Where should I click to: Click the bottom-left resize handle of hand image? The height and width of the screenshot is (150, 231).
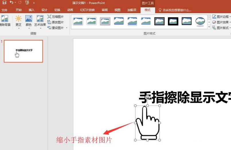(135, 140)
